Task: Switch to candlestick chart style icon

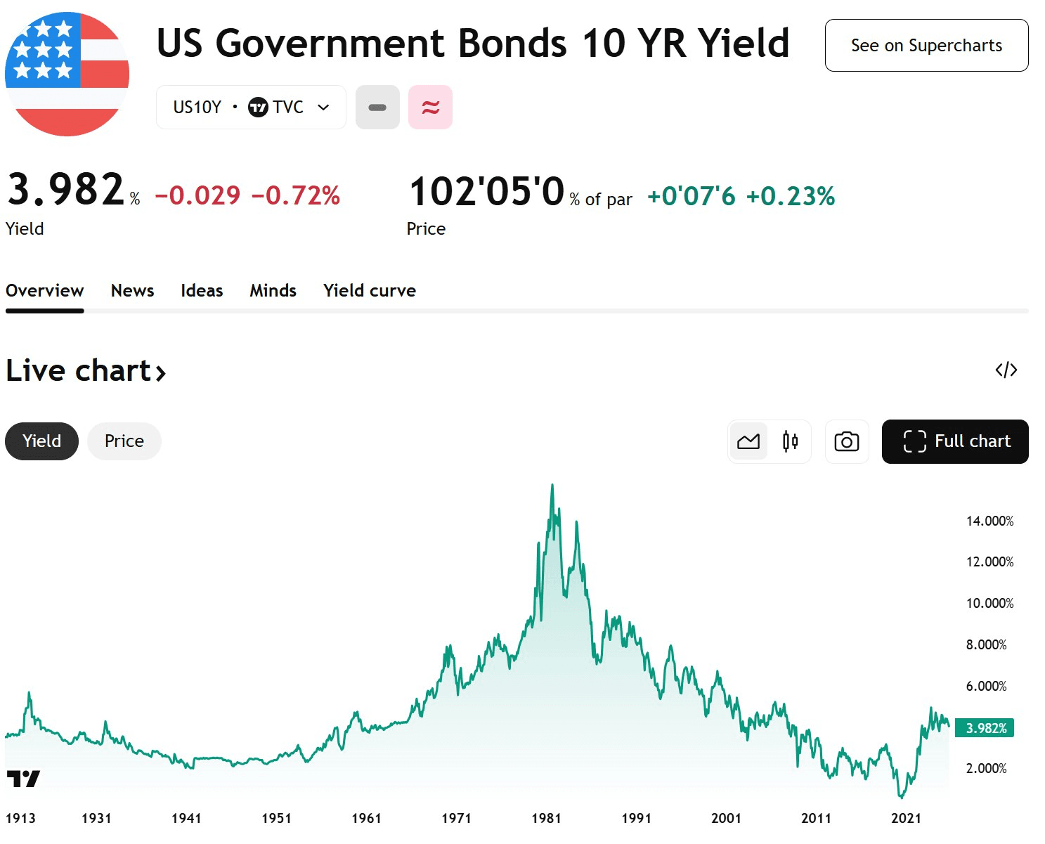Action: tap(790, 441)
